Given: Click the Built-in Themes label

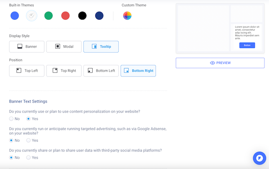Looking at the screenshot, I should (x=22, y=5).
